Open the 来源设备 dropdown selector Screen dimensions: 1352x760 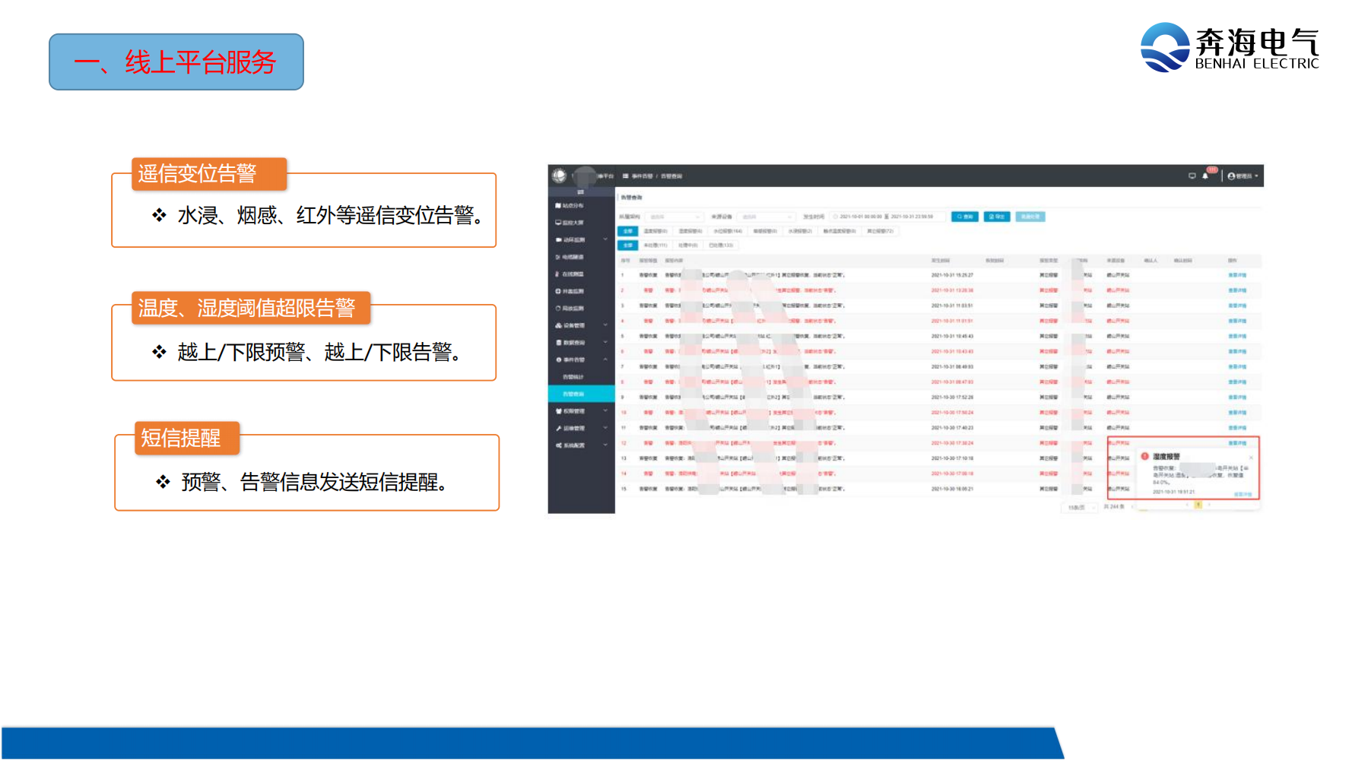(x=766, y=217)
